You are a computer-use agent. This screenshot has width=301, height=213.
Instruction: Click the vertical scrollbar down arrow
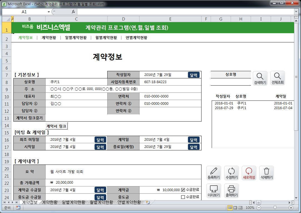tap(296, 198)
